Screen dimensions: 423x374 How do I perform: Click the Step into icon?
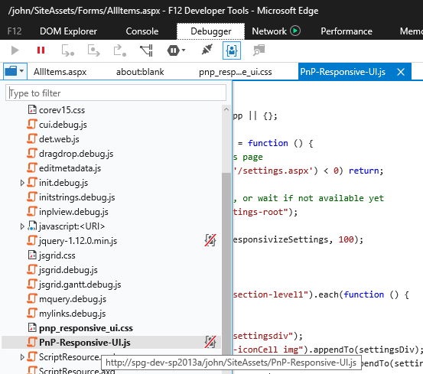coord(68,50)
